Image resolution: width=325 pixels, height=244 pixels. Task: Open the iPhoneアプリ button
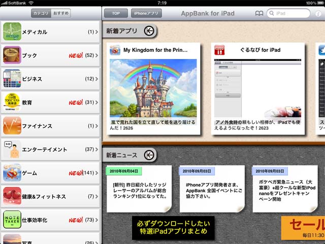click(x=146, y=13)
